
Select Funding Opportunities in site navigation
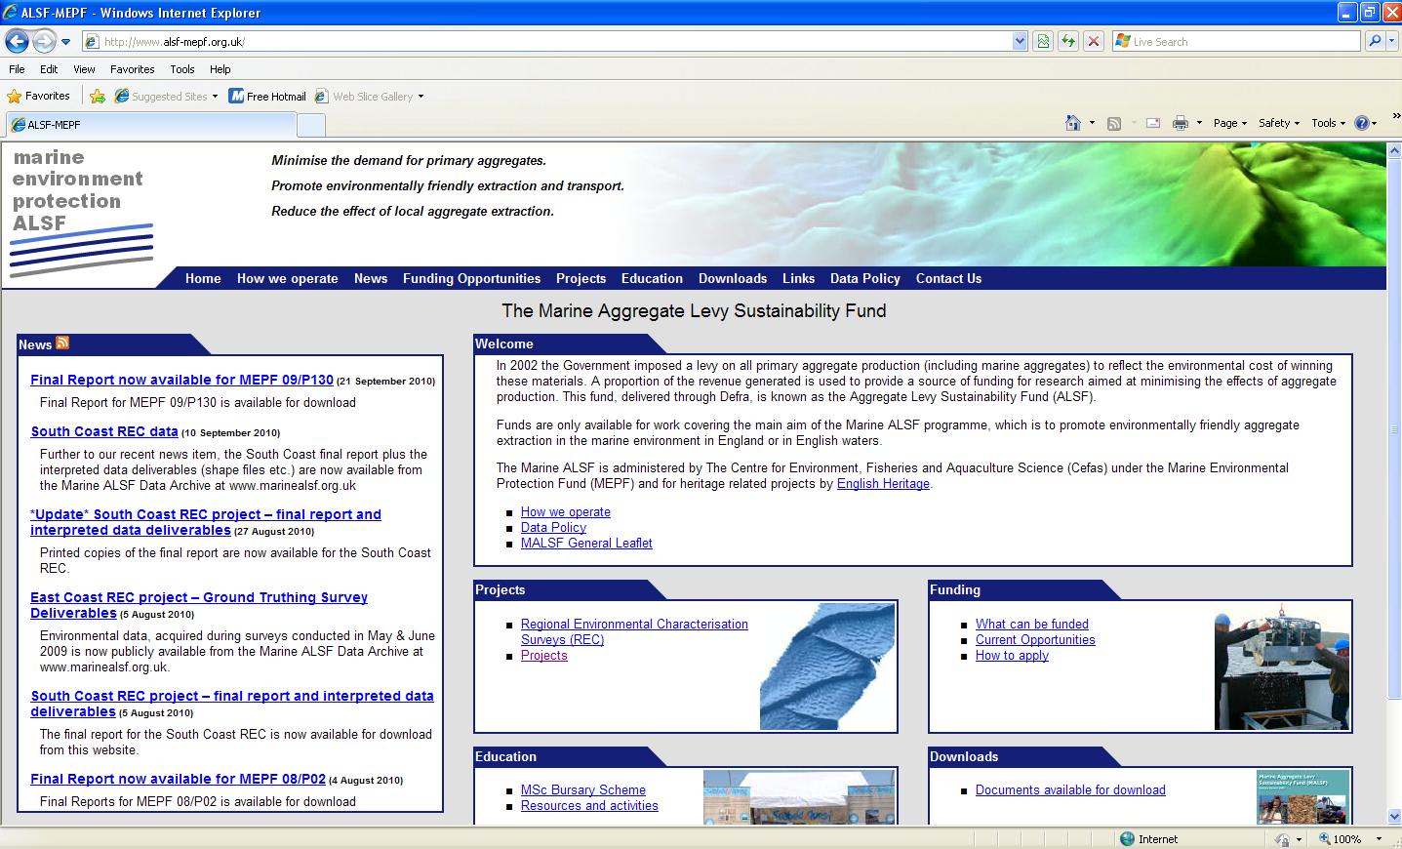471,278
